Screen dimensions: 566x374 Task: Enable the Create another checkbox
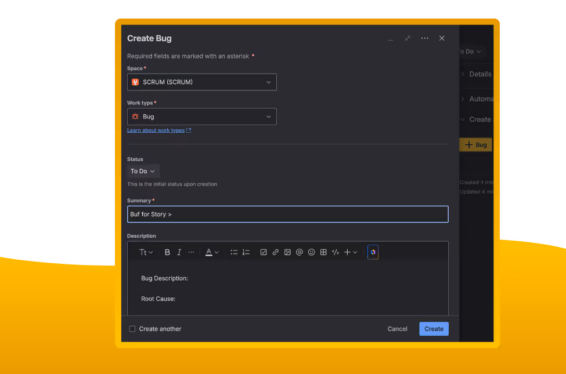tap(132, 329)
